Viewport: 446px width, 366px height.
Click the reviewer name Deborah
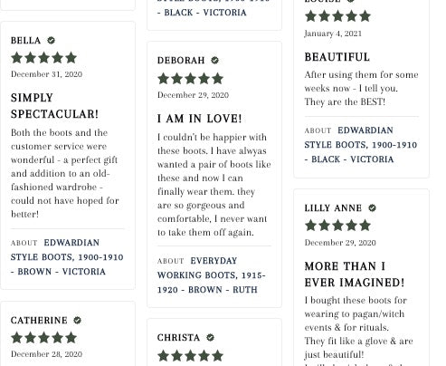181,61
